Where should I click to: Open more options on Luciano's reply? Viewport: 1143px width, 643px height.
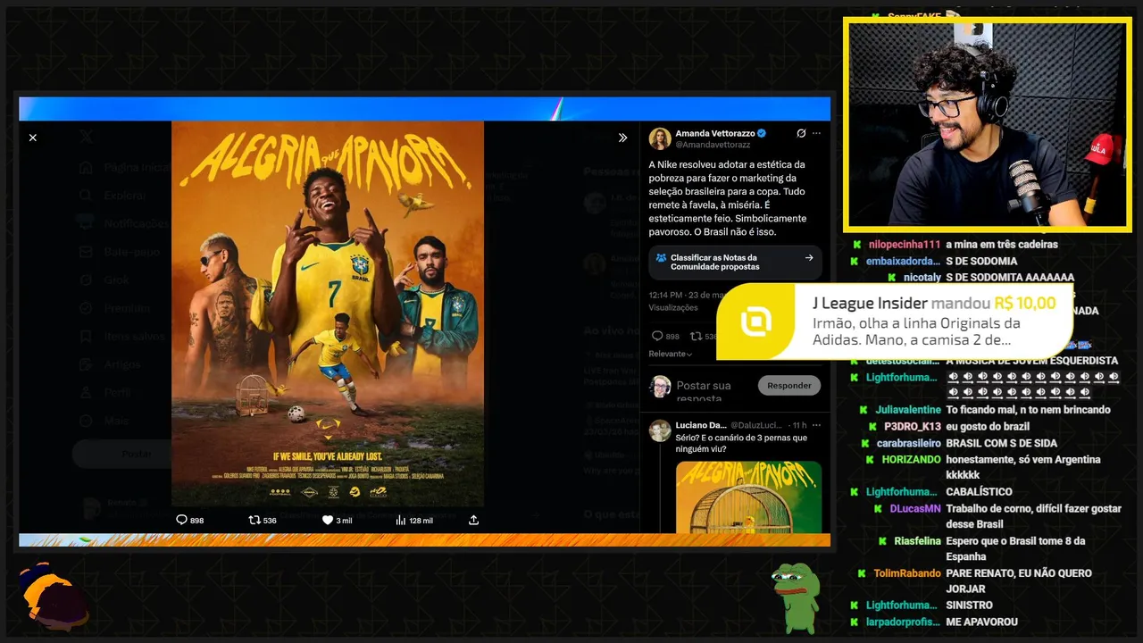pos(815,425)
